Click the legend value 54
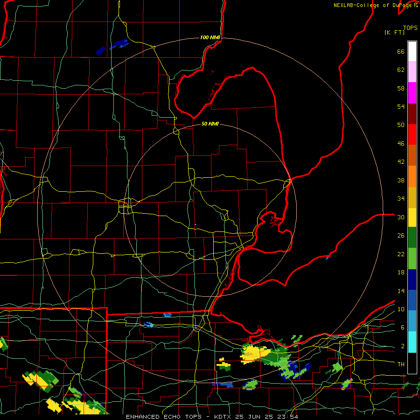The width and height of the screenshot is (420, 420). click(x=401, y=106)
